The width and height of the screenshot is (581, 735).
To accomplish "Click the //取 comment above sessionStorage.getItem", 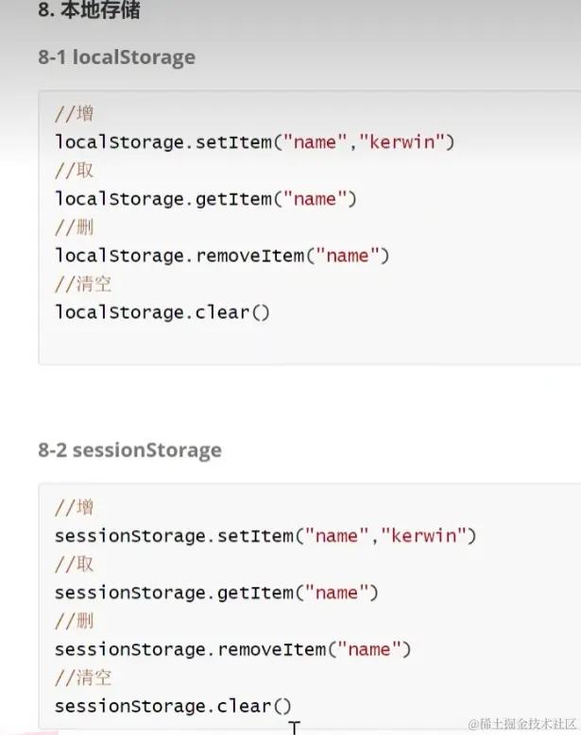I will pos(74,564).
